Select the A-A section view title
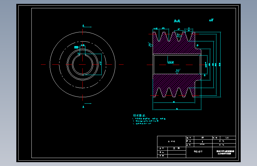 tap(177, 21)
